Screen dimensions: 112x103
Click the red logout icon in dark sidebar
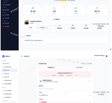(3, 27)
